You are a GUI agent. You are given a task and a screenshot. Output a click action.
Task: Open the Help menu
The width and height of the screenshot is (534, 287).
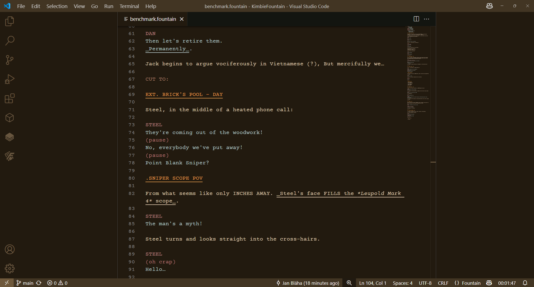[151, 6]
